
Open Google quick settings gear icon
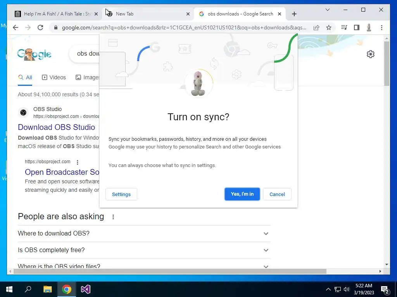[370, 54]
